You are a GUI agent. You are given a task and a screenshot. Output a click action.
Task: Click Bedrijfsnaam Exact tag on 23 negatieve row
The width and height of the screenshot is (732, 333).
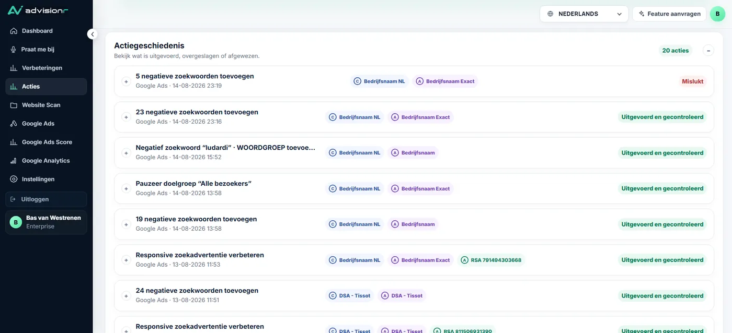pyautogui.click(x=420, y=117)
